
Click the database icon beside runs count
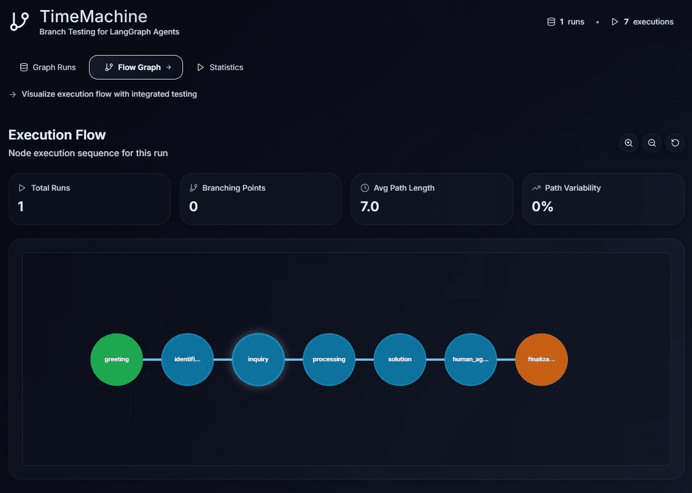point(551,22)
